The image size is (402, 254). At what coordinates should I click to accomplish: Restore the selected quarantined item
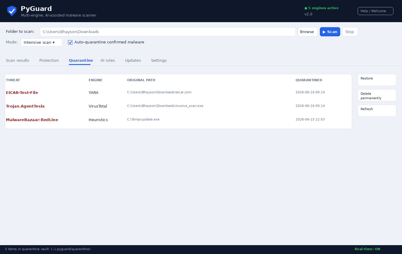pyautogui.click(x=377, y=80)
